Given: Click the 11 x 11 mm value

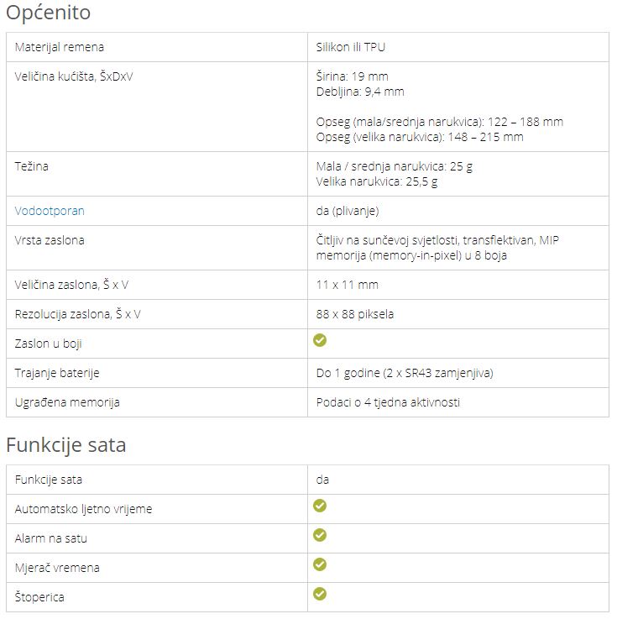Looking at the screenshot, I should [347, 285].
